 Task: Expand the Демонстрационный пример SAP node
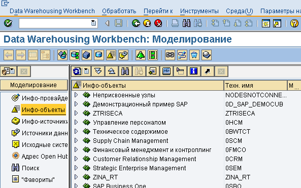pos(76,104)
